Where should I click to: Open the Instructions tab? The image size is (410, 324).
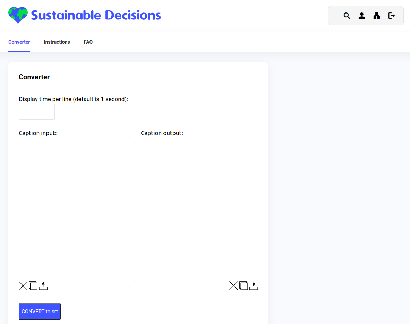pyautogui.click(x=57, y=42)
